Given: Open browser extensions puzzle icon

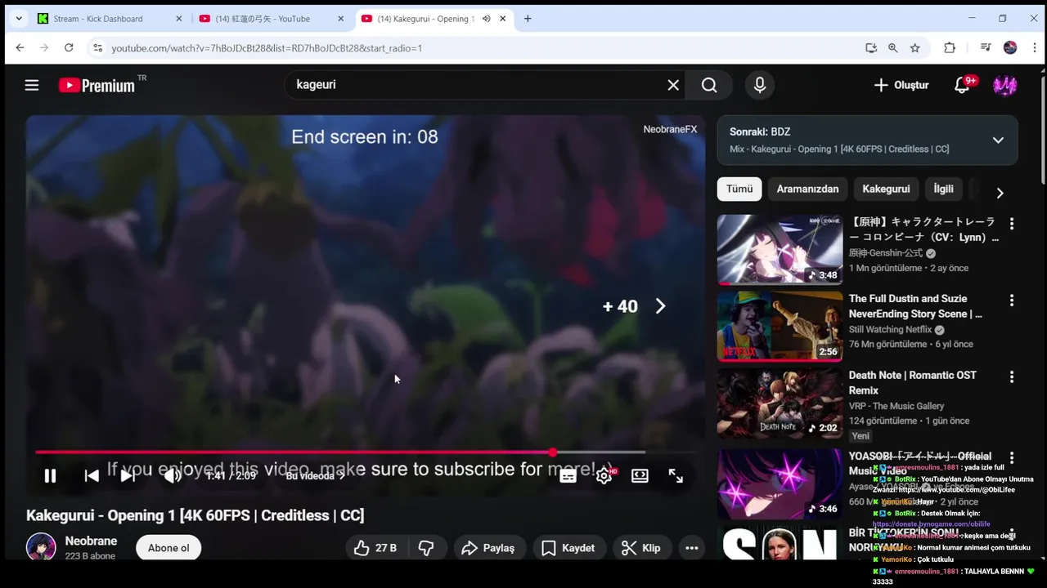Looking at the screenshot, I should (x=950, y=48).
